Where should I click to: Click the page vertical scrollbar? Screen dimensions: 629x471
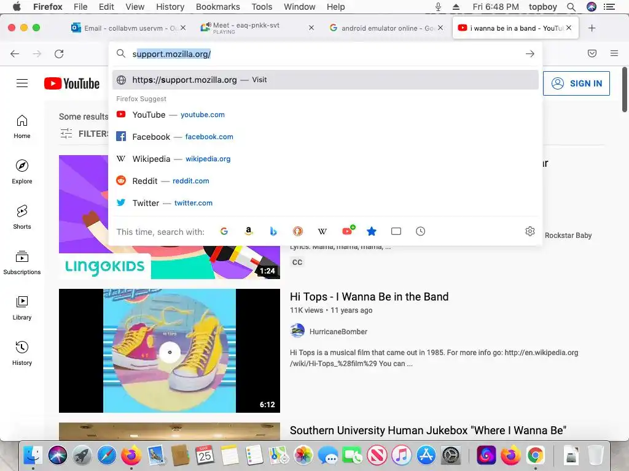coord(625,90)
